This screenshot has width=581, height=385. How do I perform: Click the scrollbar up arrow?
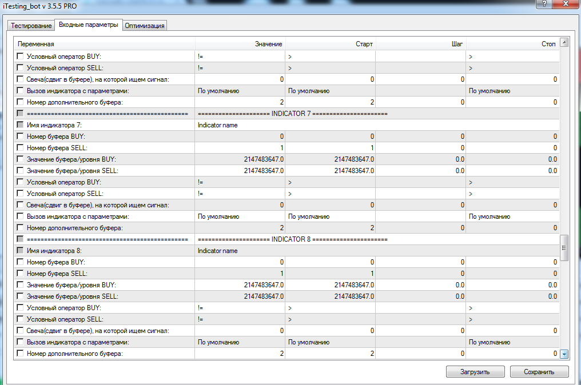coord(564,42)
